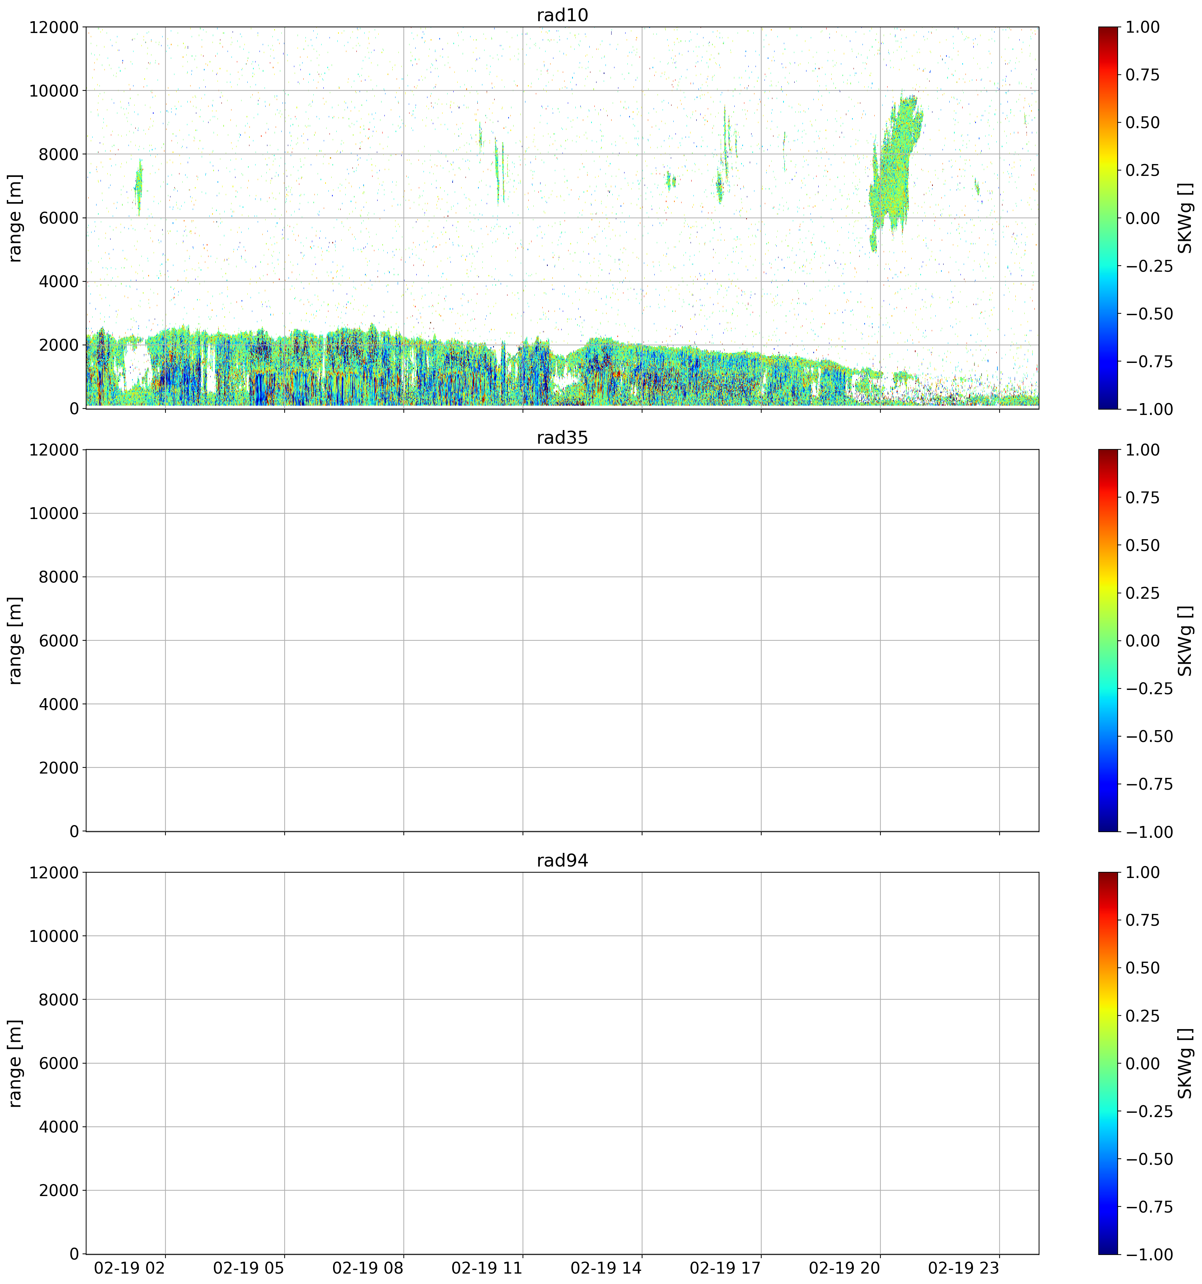The image size is (1202, 1284).
Task: Click the 2000 y-tick of rad10 plot
Action: pos(59,345)
